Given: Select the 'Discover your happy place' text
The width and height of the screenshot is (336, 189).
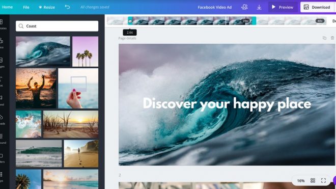Looking at the screenshot, I should [227, 104].
